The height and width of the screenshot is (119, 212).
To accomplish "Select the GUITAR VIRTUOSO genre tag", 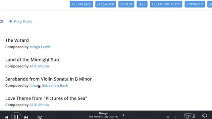I will [166, 4].
